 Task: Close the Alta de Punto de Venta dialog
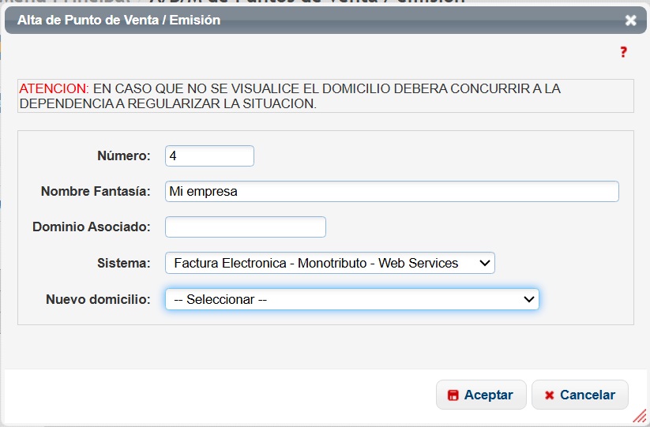[630, 21]
